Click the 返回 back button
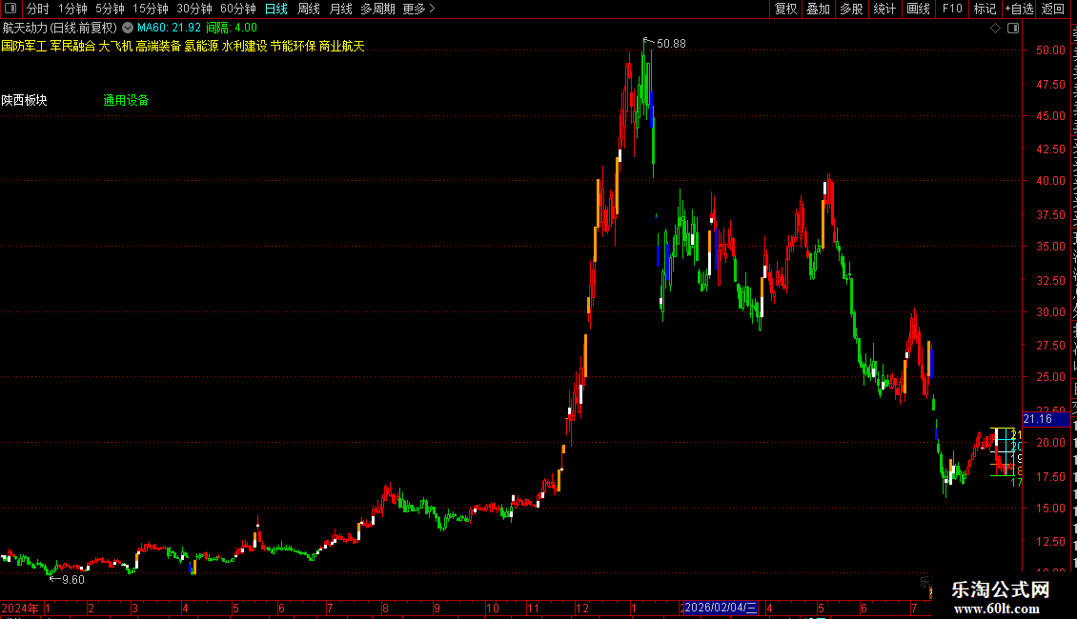The image size is (1077, 619). click(x=1053, y=9)
